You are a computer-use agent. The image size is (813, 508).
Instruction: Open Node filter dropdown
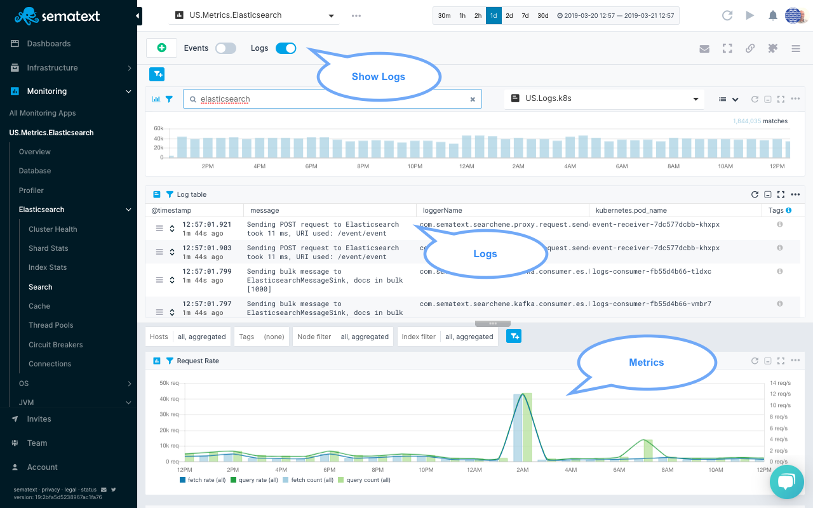coord(342,337)
